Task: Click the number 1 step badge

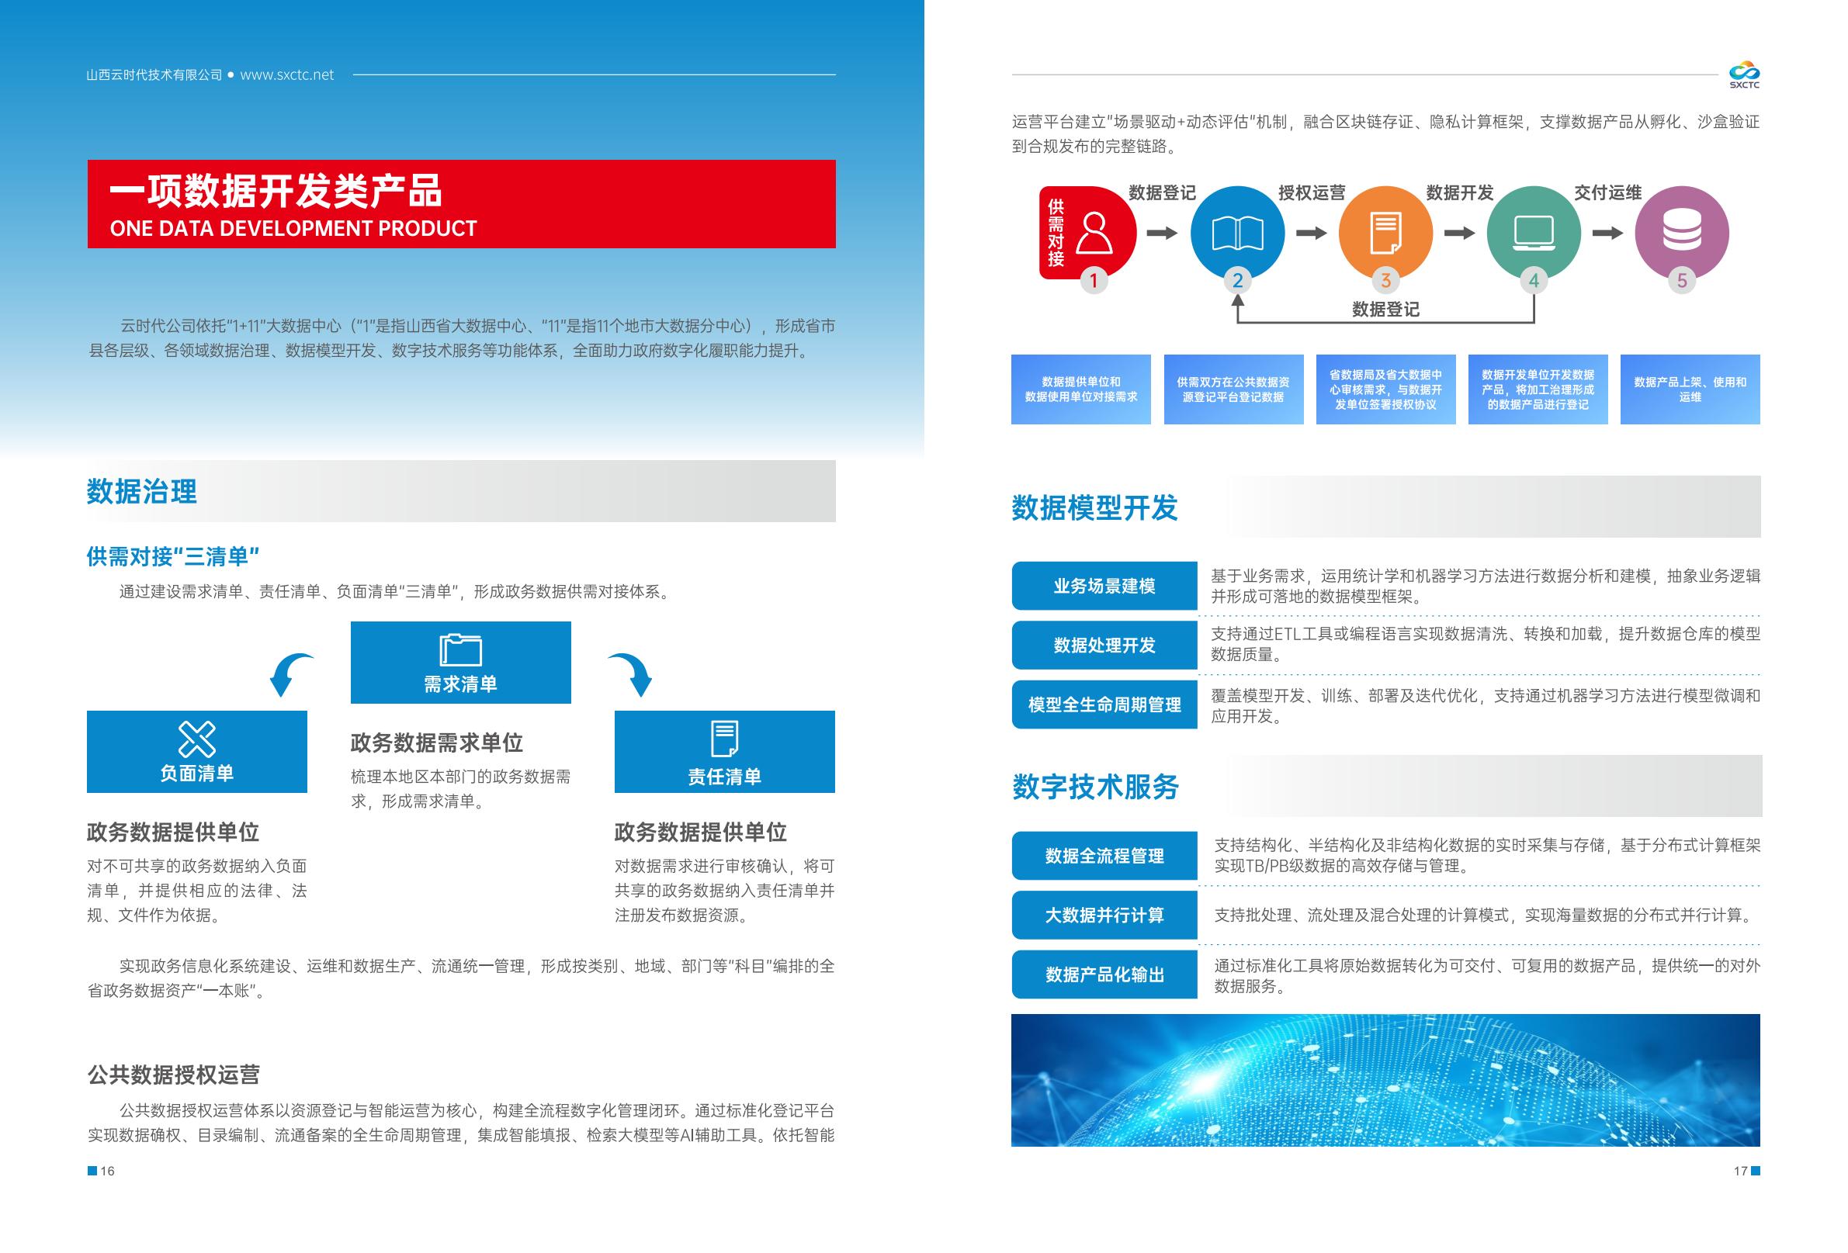Action: click(x=1094, y=280)
